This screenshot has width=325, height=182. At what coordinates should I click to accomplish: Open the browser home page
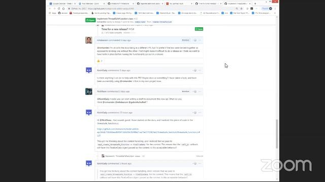[63, 9]
